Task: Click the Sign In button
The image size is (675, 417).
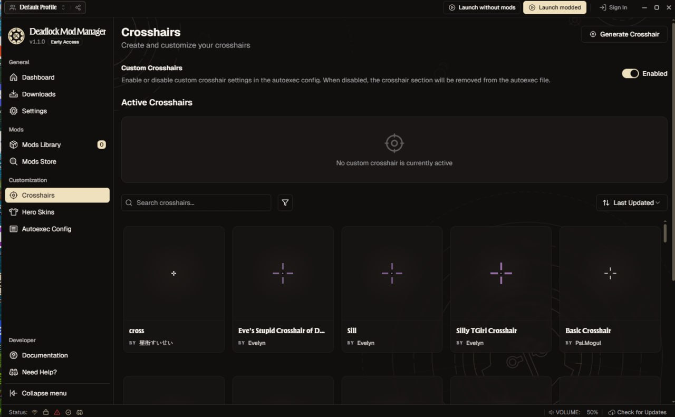Action: (613, 7)
